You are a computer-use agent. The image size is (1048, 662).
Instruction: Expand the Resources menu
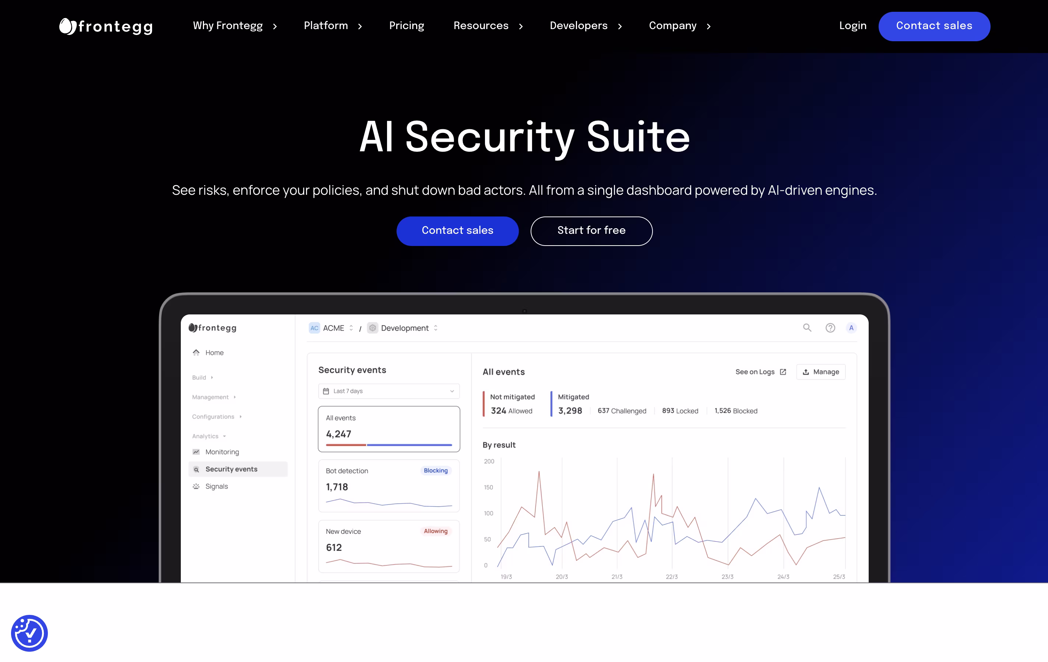click(x=488, y=26)
